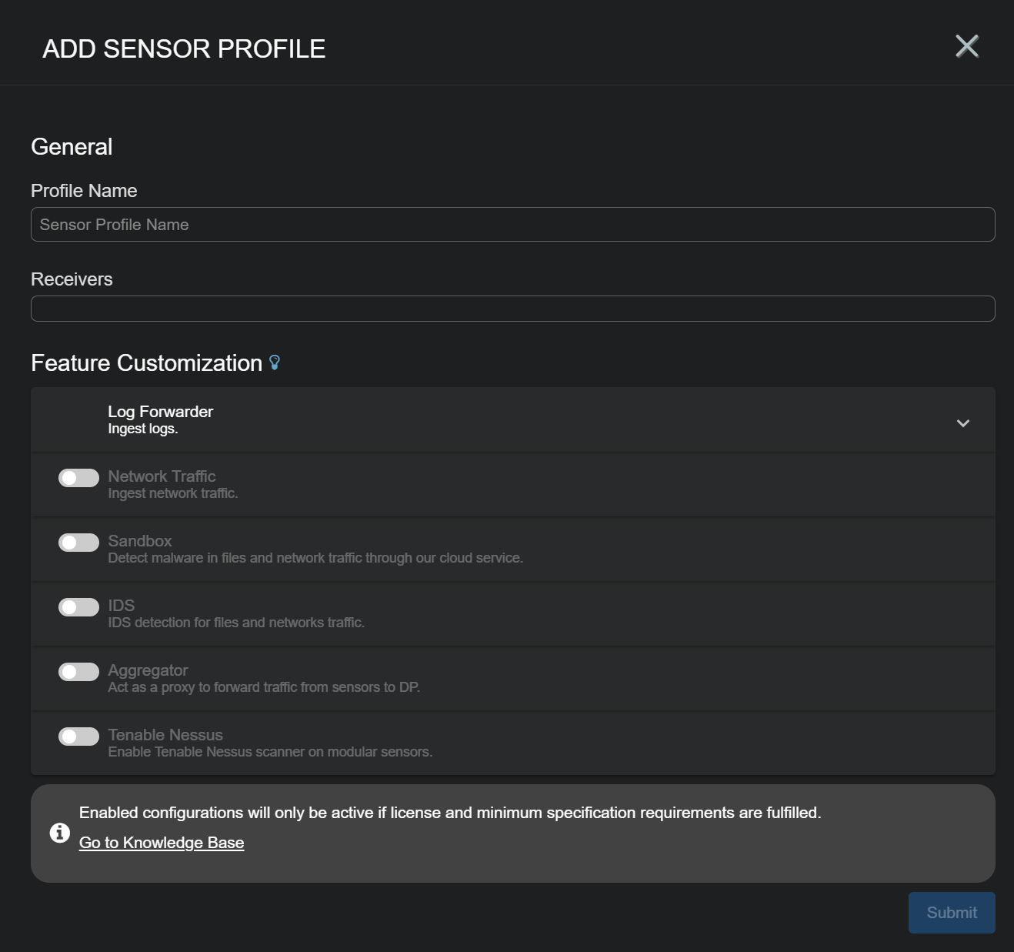Toggle the Sandbox malware detection switch

coord(78,542)
